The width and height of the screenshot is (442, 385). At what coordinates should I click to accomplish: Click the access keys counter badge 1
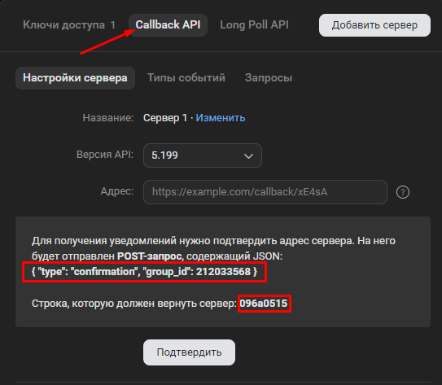pyautogui.click(x=113, y=24)
